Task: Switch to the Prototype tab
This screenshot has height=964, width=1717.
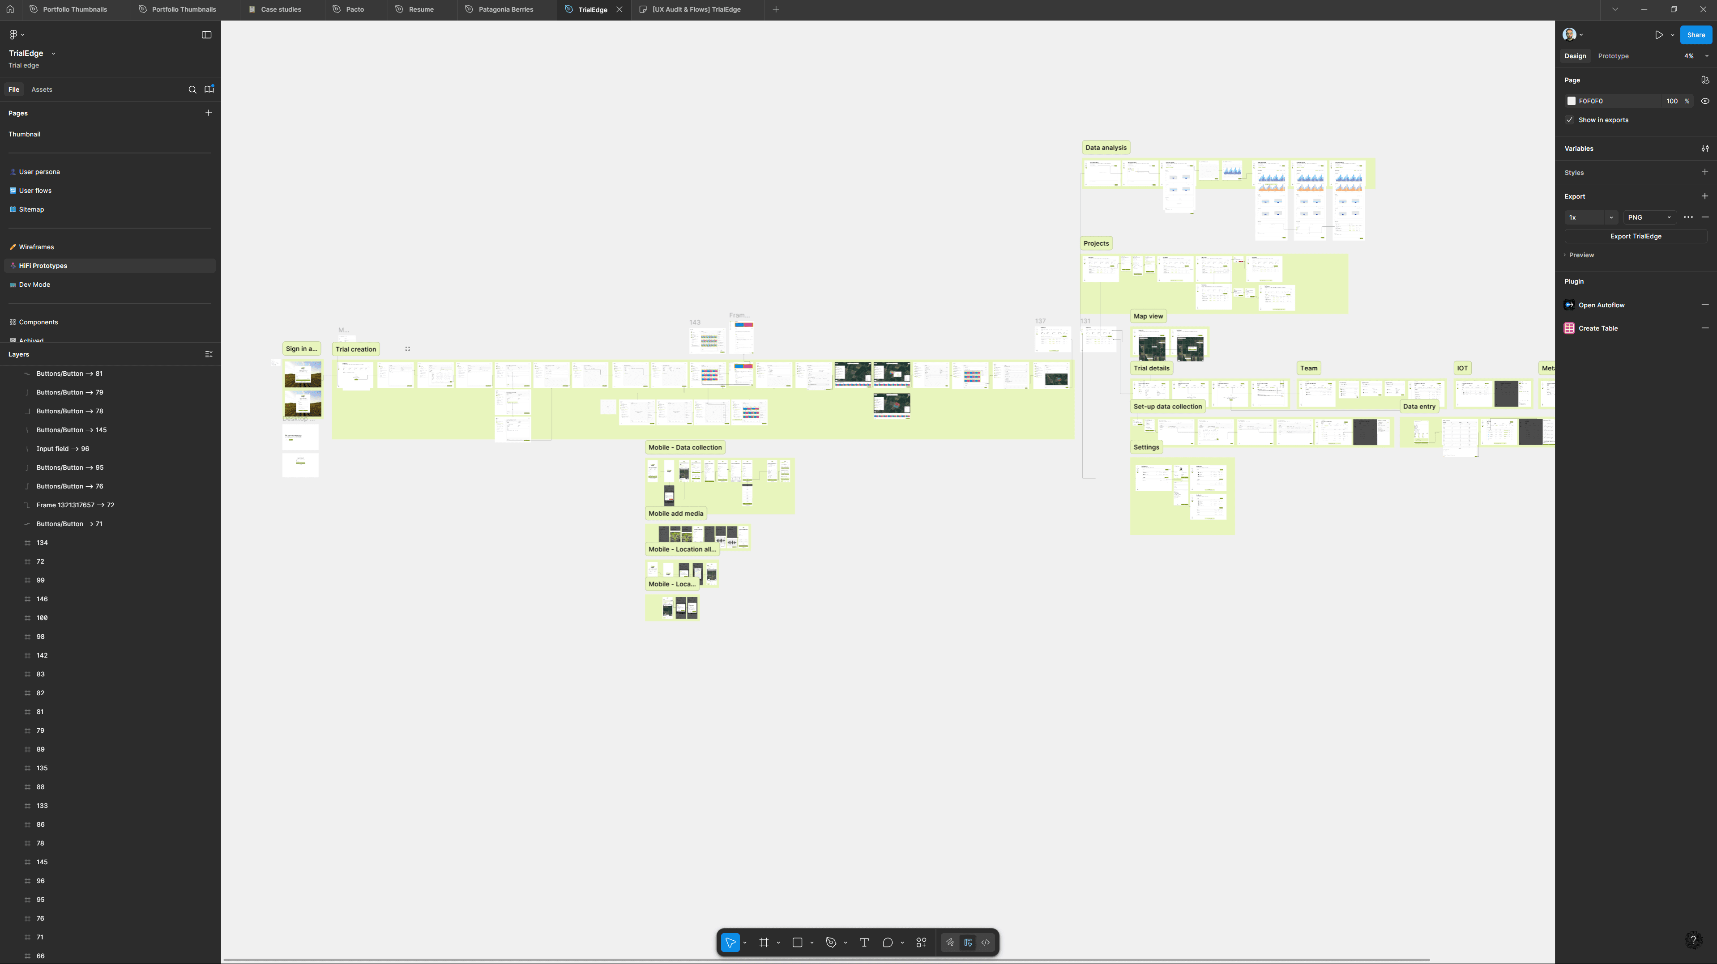Action: click(x=1613, y=56)
